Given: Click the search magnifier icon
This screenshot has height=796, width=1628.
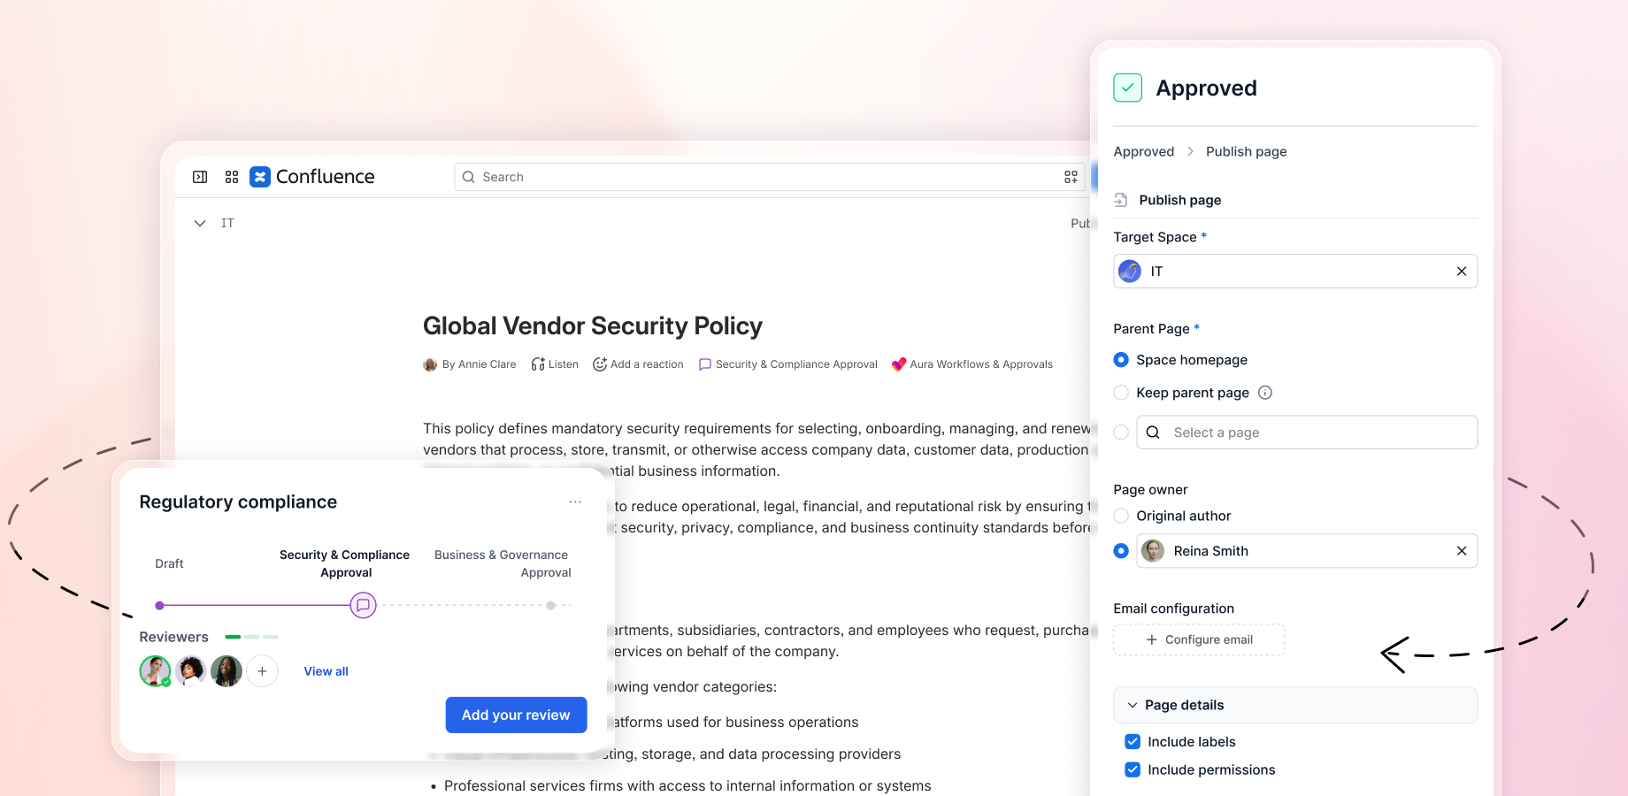Looking at the screenshot, I should click(x=469, y=177).
